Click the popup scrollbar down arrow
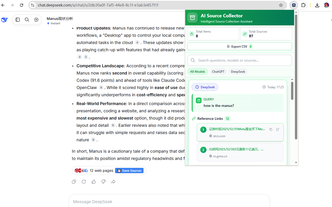Screen dimensions: 332x207 pyautogui.click(x=296, y=163)
